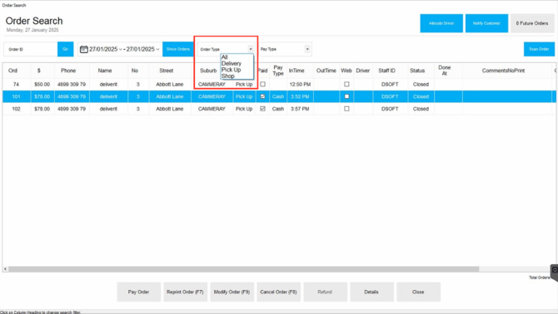This screenshot has width=558, height=314.
Task: Toggle Paid checkbox for order 74
Action: [262, 85]
